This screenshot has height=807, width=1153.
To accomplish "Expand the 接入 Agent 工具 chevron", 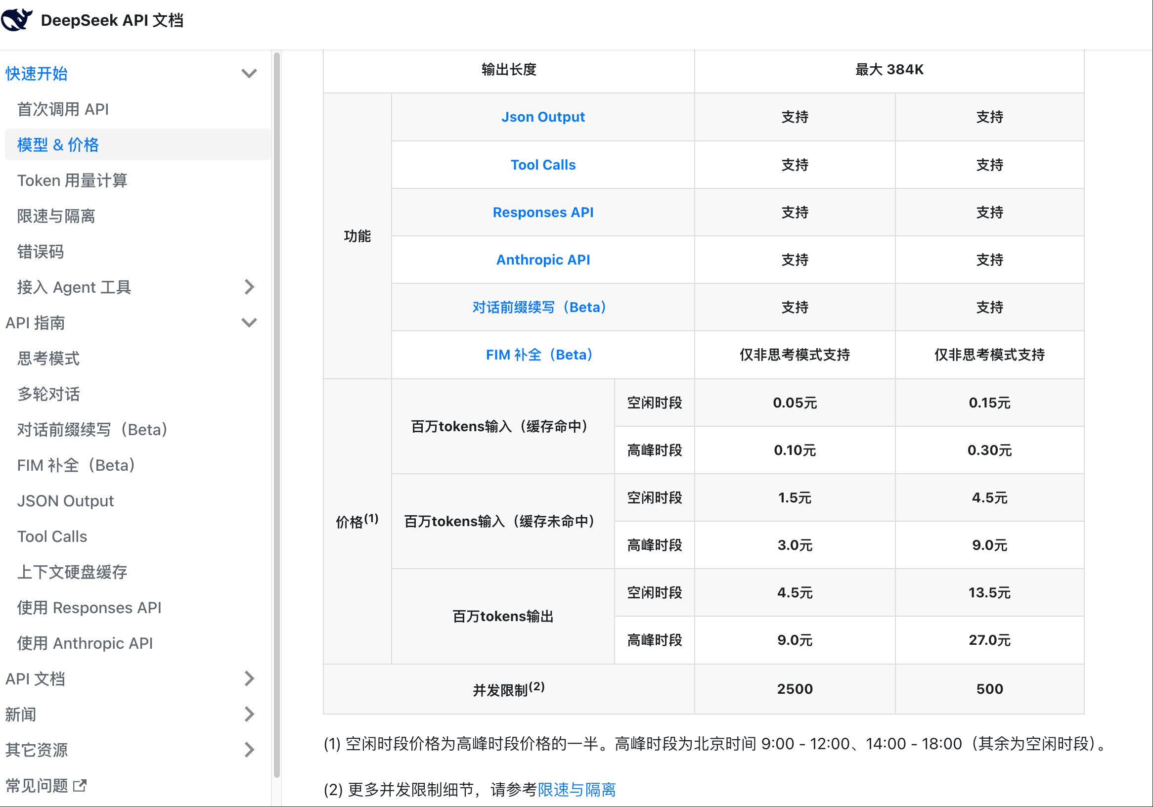I will tap(249, 287).
